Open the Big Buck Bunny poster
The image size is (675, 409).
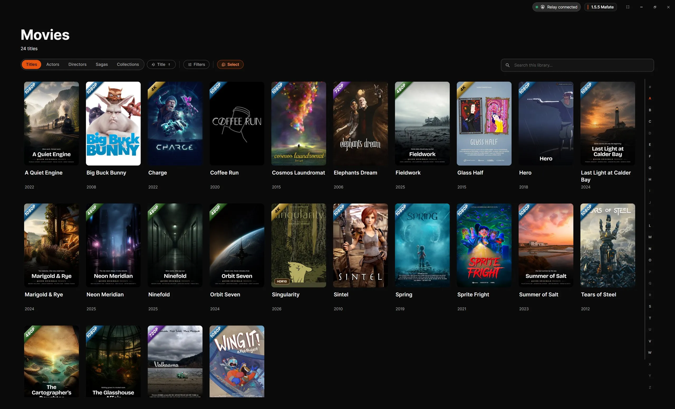(x=113, y=124)
